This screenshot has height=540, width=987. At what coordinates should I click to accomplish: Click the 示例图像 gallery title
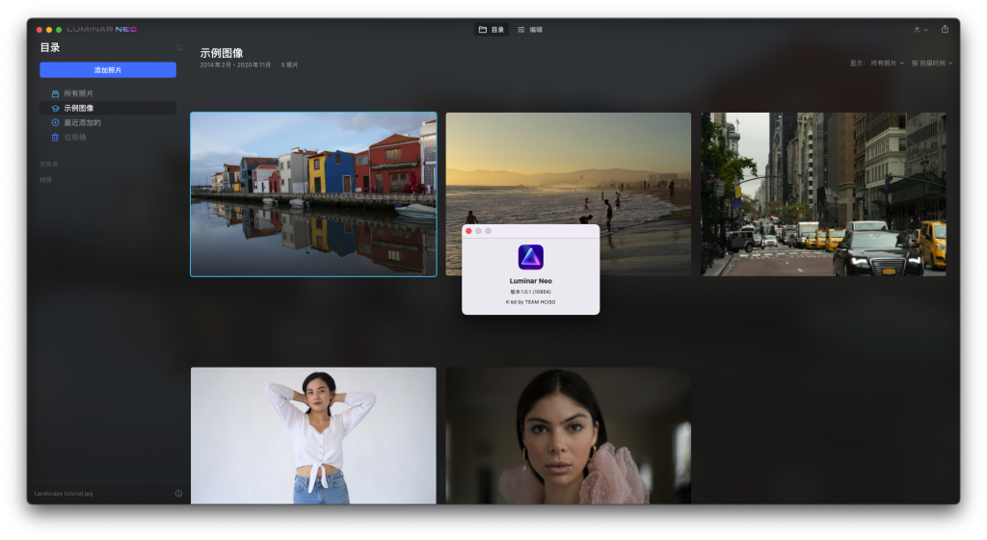click(222, 53)
